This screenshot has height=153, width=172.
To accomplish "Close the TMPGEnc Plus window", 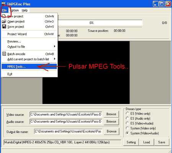I will [168, 4].
